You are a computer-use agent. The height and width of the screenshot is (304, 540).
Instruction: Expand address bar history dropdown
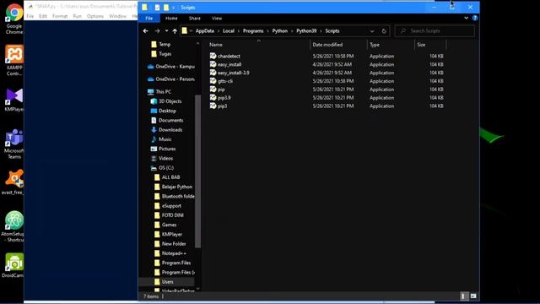[x=372, y=31]
